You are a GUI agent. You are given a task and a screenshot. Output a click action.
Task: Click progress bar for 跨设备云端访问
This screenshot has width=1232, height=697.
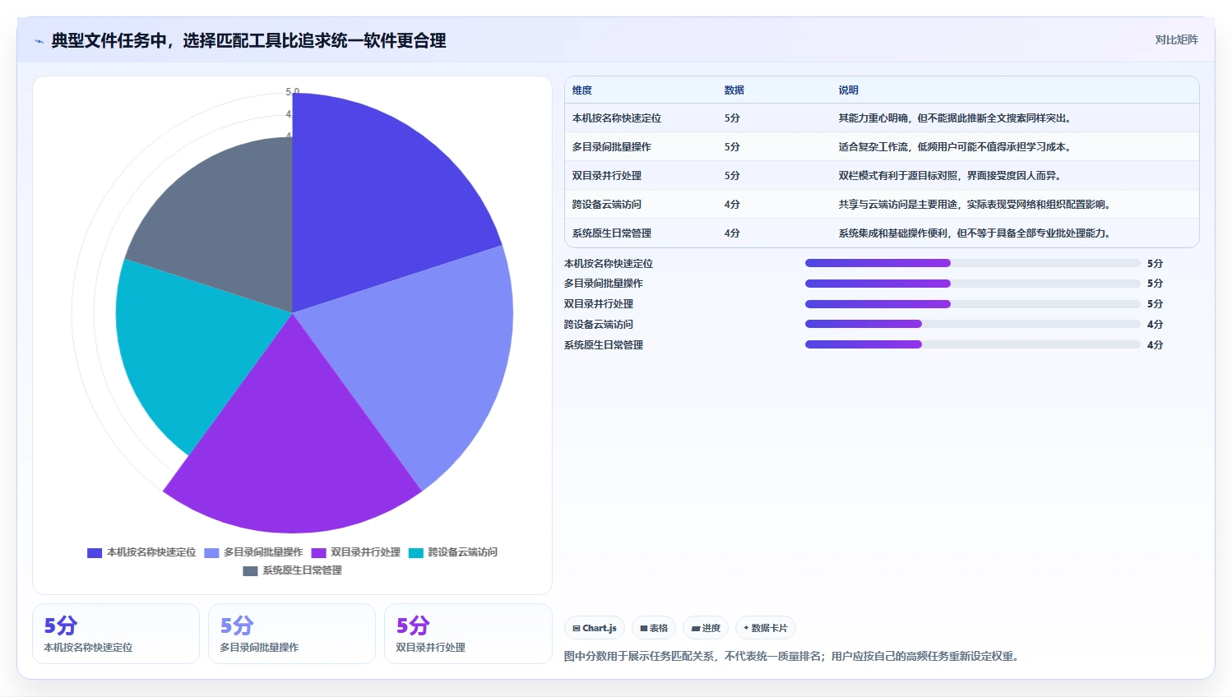coord(972,324)
